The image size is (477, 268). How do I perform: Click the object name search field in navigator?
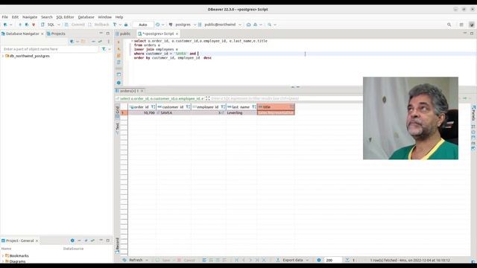click(x=50, y=49)
